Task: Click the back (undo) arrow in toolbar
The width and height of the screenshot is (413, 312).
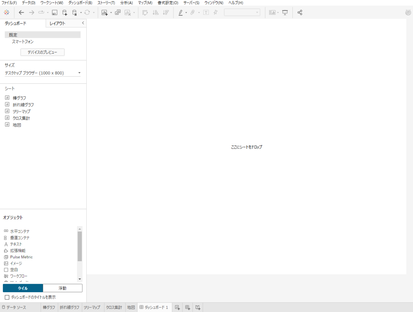Action: [x=21, y=12]
